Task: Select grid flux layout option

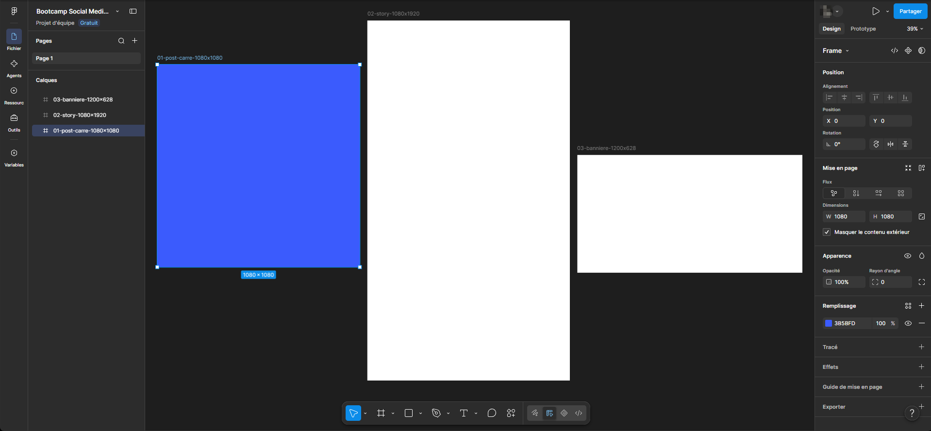Action: coord(901,193)
